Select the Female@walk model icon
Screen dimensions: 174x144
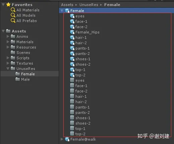tap(67, 139)
